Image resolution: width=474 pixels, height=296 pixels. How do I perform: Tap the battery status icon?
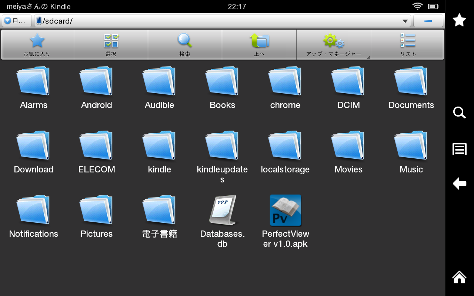pyautogui.click(x=433, y=6)
